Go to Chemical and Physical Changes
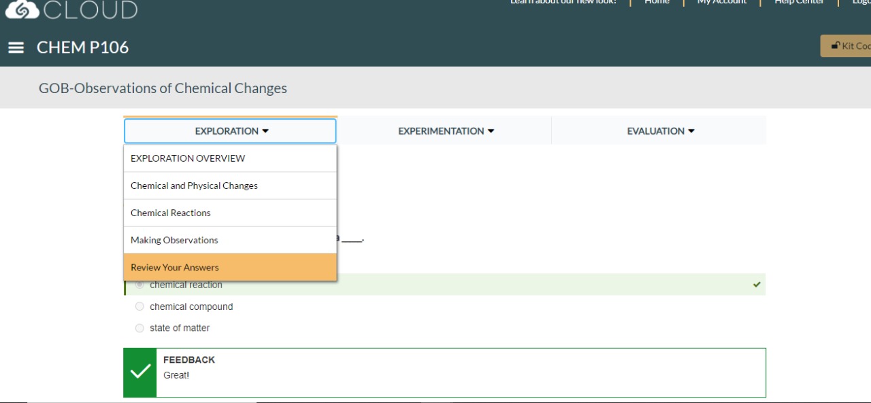 coord(194,186)
